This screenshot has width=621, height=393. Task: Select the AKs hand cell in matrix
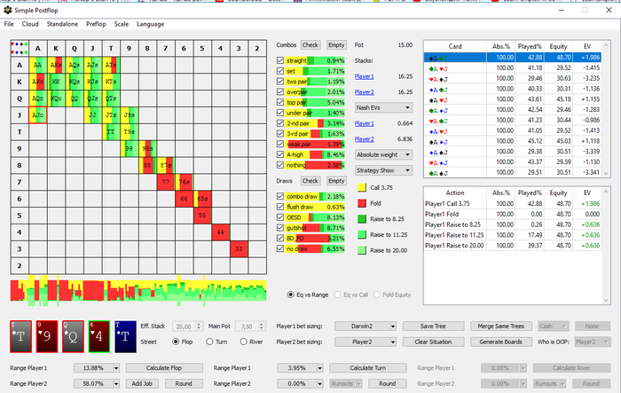(56, 65)
